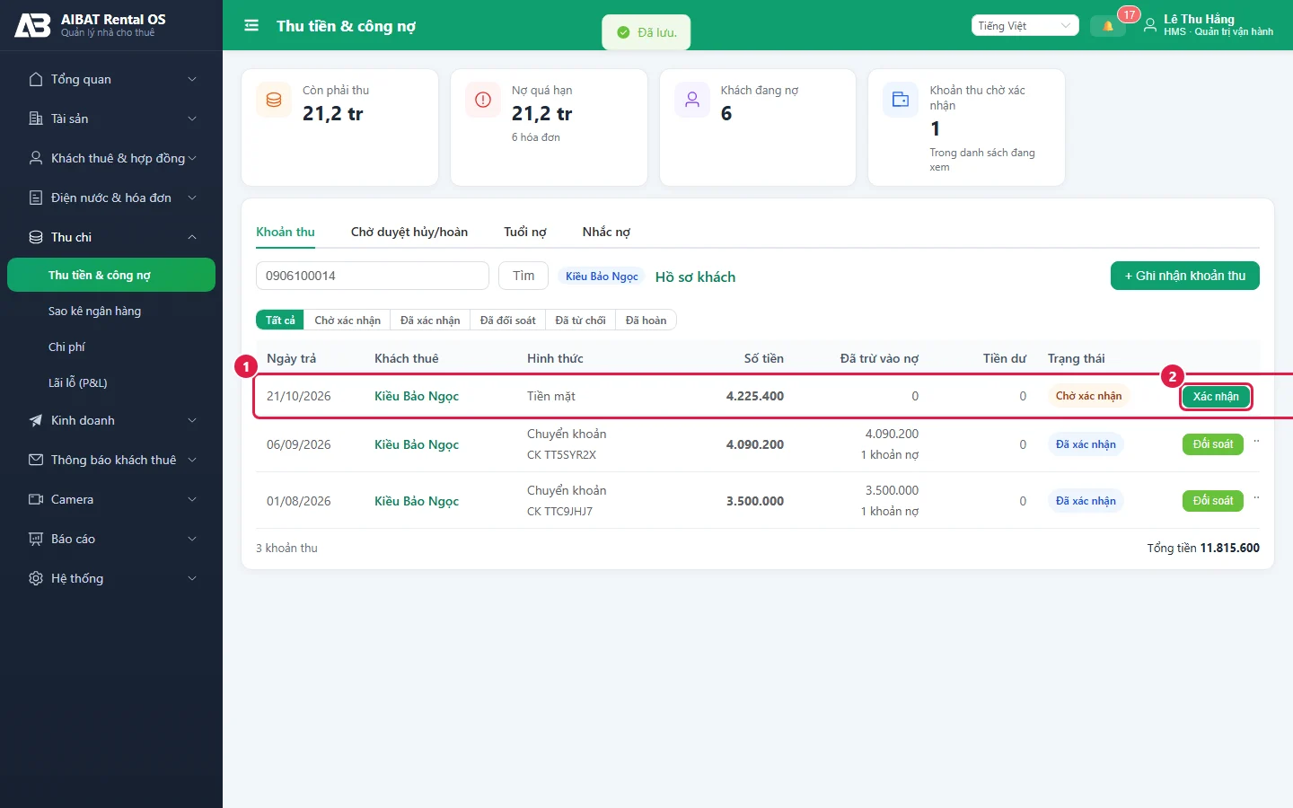Viewport: 1293px width, 808px height.
Task: Click the user profile icon
Action: (x=1150, y=26)
